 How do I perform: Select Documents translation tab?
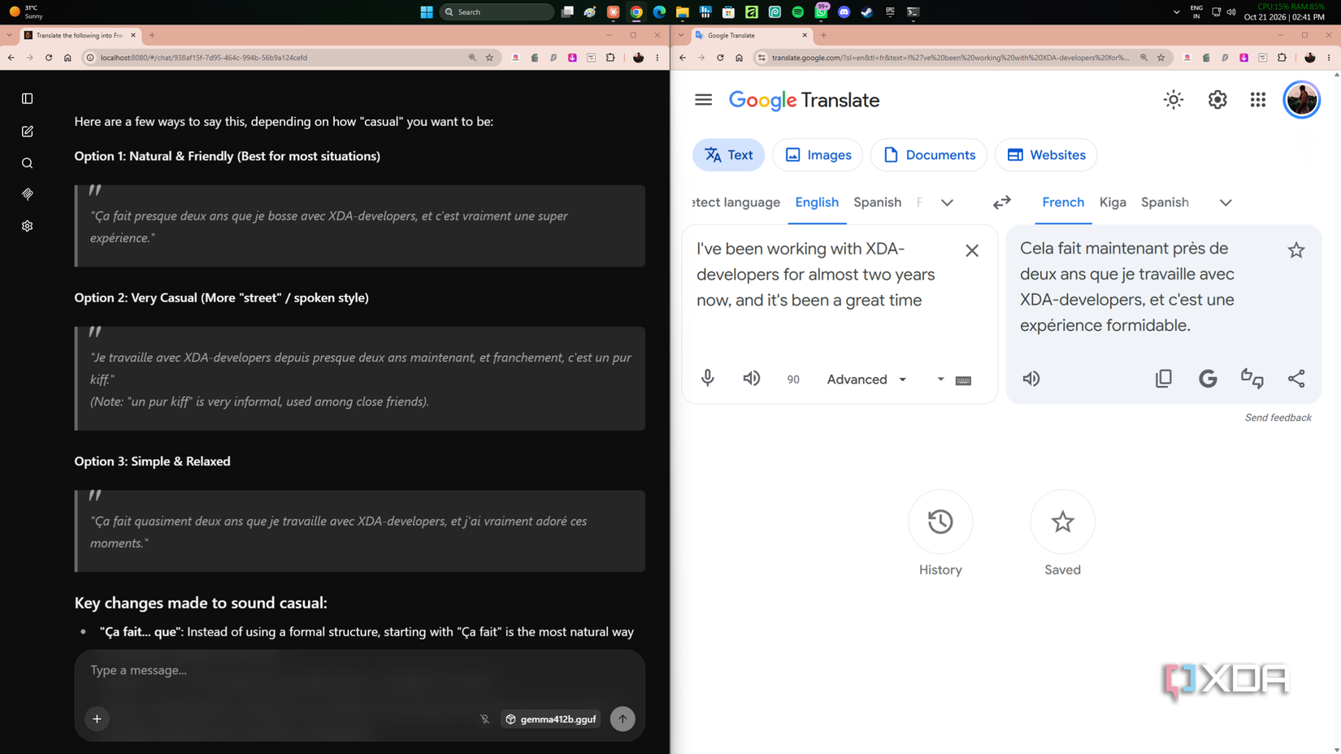(x=928, y=155)
